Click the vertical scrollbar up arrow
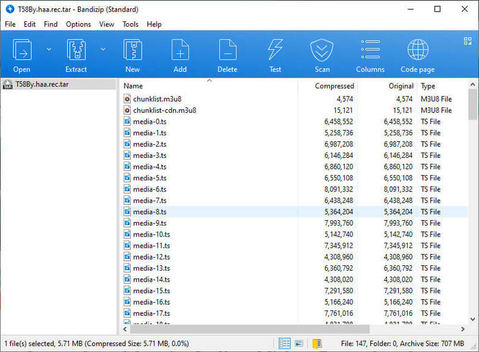 [473, 85]
